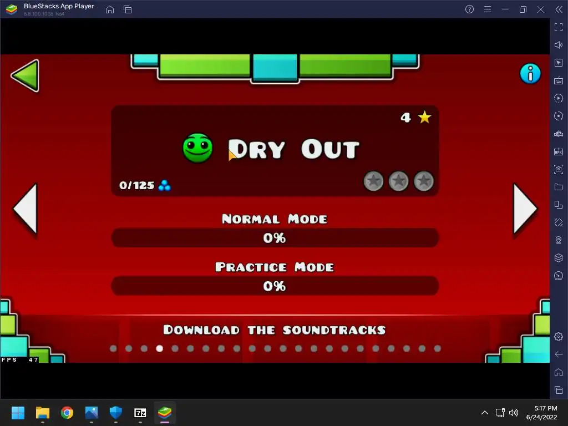Screen dimensions: 568x426
Task: Click the Practice Mode 0% progress bar
Action: pos(275,286)
